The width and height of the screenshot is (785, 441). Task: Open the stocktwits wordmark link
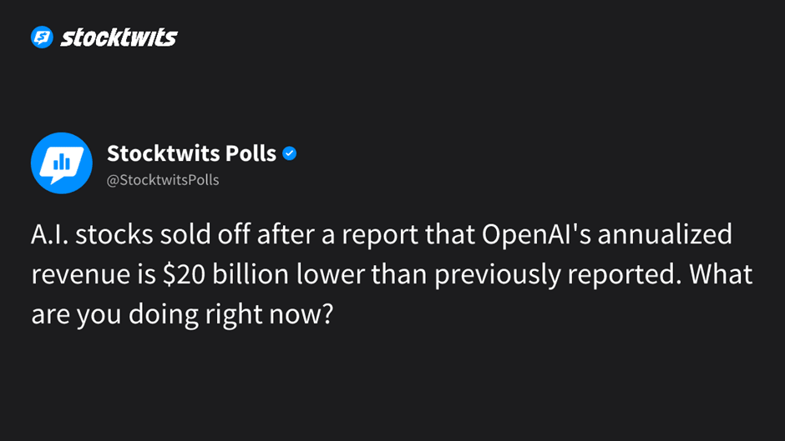pyautogui.click(x=119, y=38)
